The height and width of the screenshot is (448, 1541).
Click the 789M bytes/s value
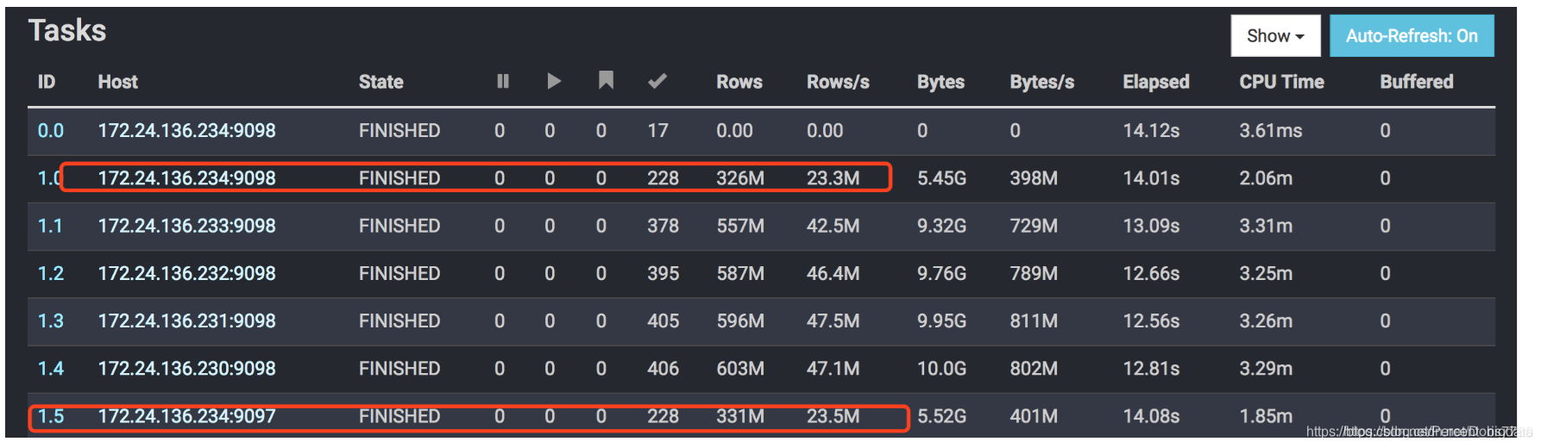tap(1035, 273)
